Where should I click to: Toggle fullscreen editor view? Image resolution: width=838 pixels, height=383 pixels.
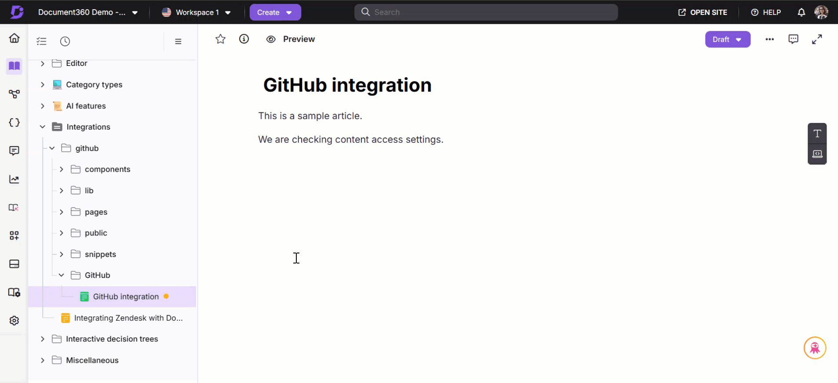816,40
